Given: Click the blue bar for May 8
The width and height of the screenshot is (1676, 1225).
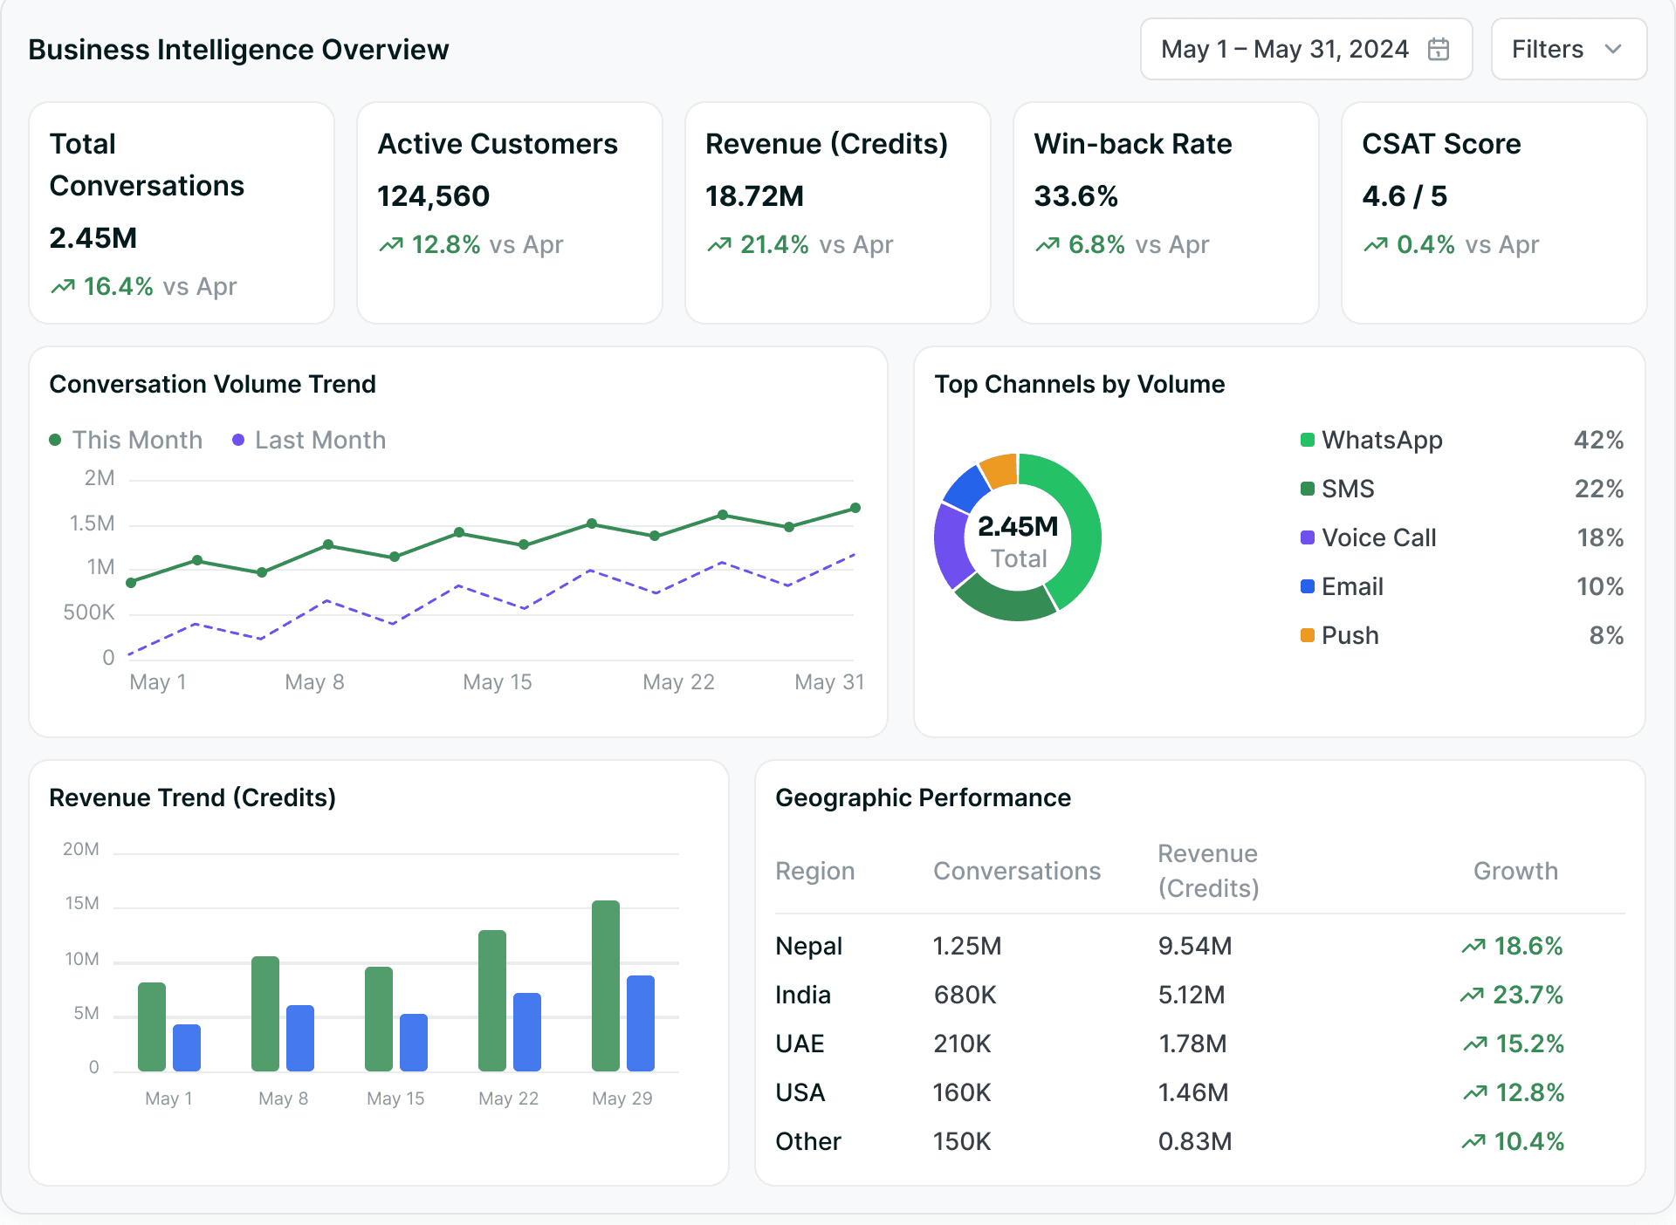Looking at the screenshot, I should coord(300,1038).
